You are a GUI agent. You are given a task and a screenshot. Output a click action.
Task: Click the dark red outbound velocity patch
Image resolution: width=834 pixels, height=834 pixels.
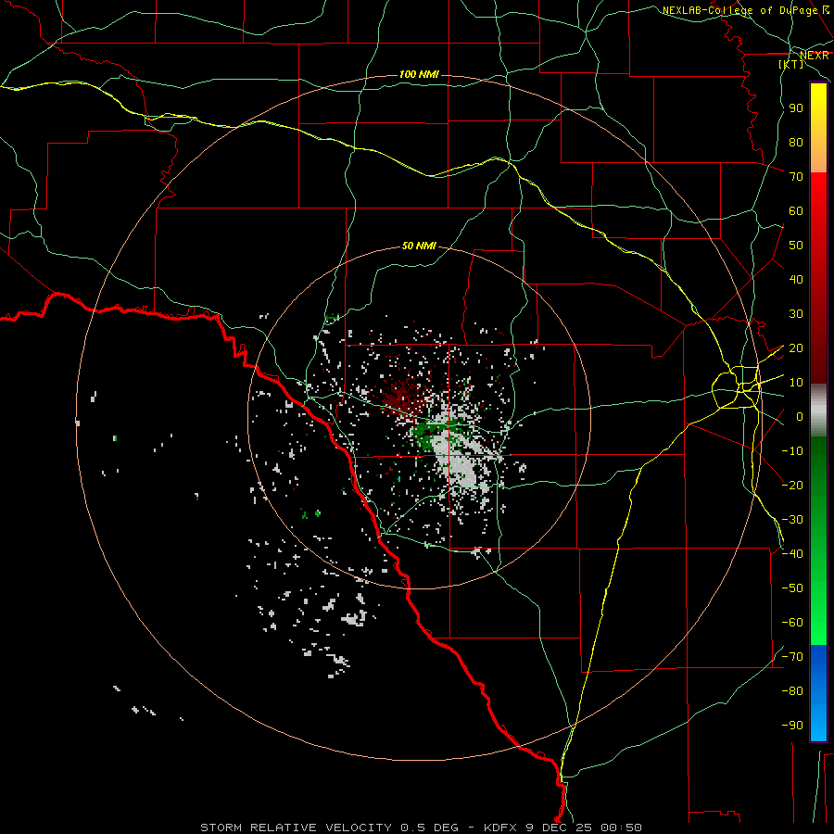[401, 397]
